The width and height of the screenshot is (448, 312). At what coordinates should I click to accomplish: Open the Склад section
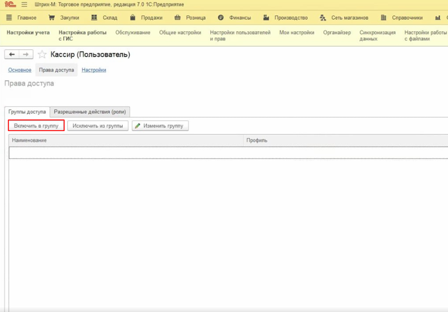coord(104,18)
